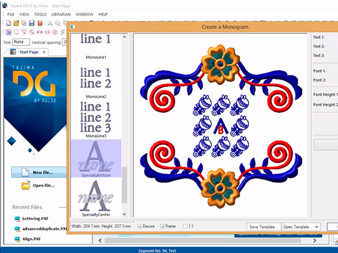Select the lasso selection tool
338x253 pixels.
16,32
